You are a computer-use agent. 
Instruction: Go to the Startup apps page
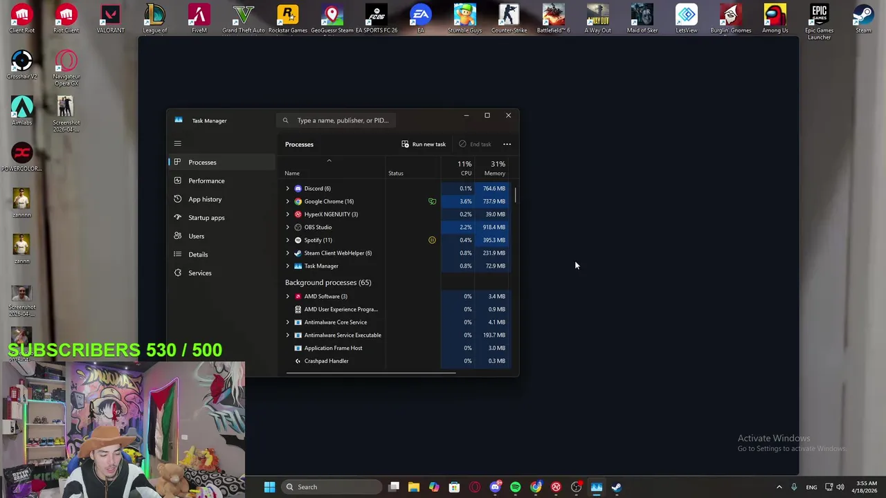[221, 217]
